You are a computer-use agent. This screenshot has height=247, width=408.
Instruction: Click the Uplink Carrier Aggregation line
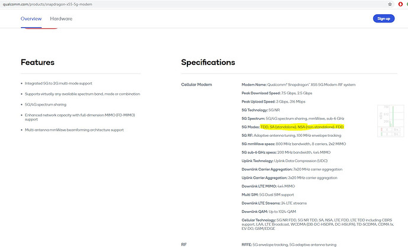coord(289,177)
